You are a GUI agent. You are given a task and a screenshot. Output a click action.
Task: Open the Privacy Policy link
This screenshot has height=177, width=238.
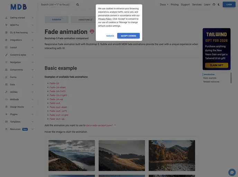pos(105,19)
